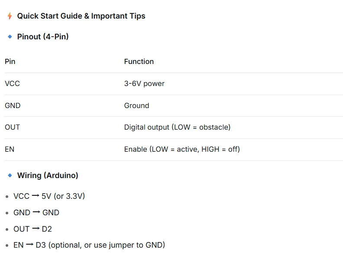Viewport: 343px width, 255px height.
Task: Click the Pin column header
Action: (x=10, y=61)
